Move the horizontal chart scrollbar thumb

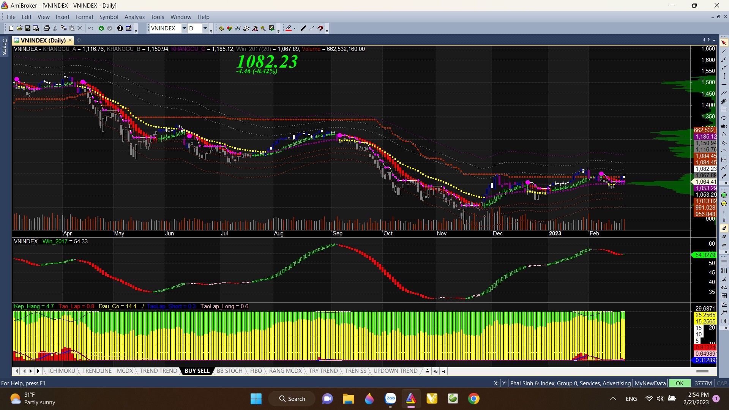pos(702,371)
